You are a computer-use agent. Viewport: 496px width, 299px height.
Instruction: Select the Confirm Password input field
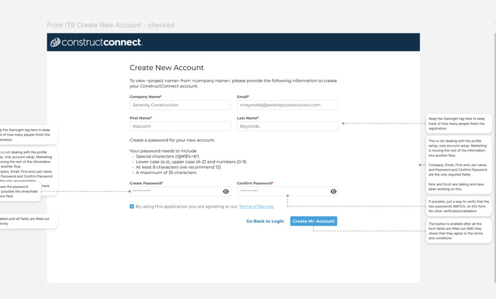point(288,192)
